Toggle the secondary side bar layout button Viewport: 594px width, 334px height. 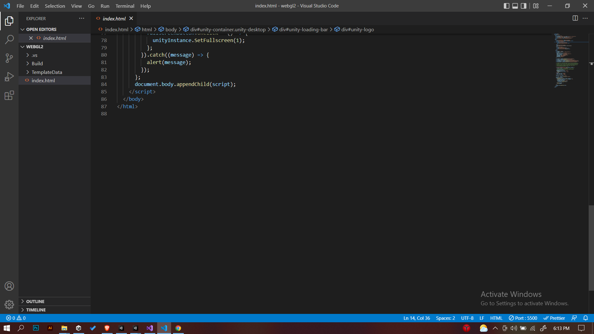(x=523, y=6)
